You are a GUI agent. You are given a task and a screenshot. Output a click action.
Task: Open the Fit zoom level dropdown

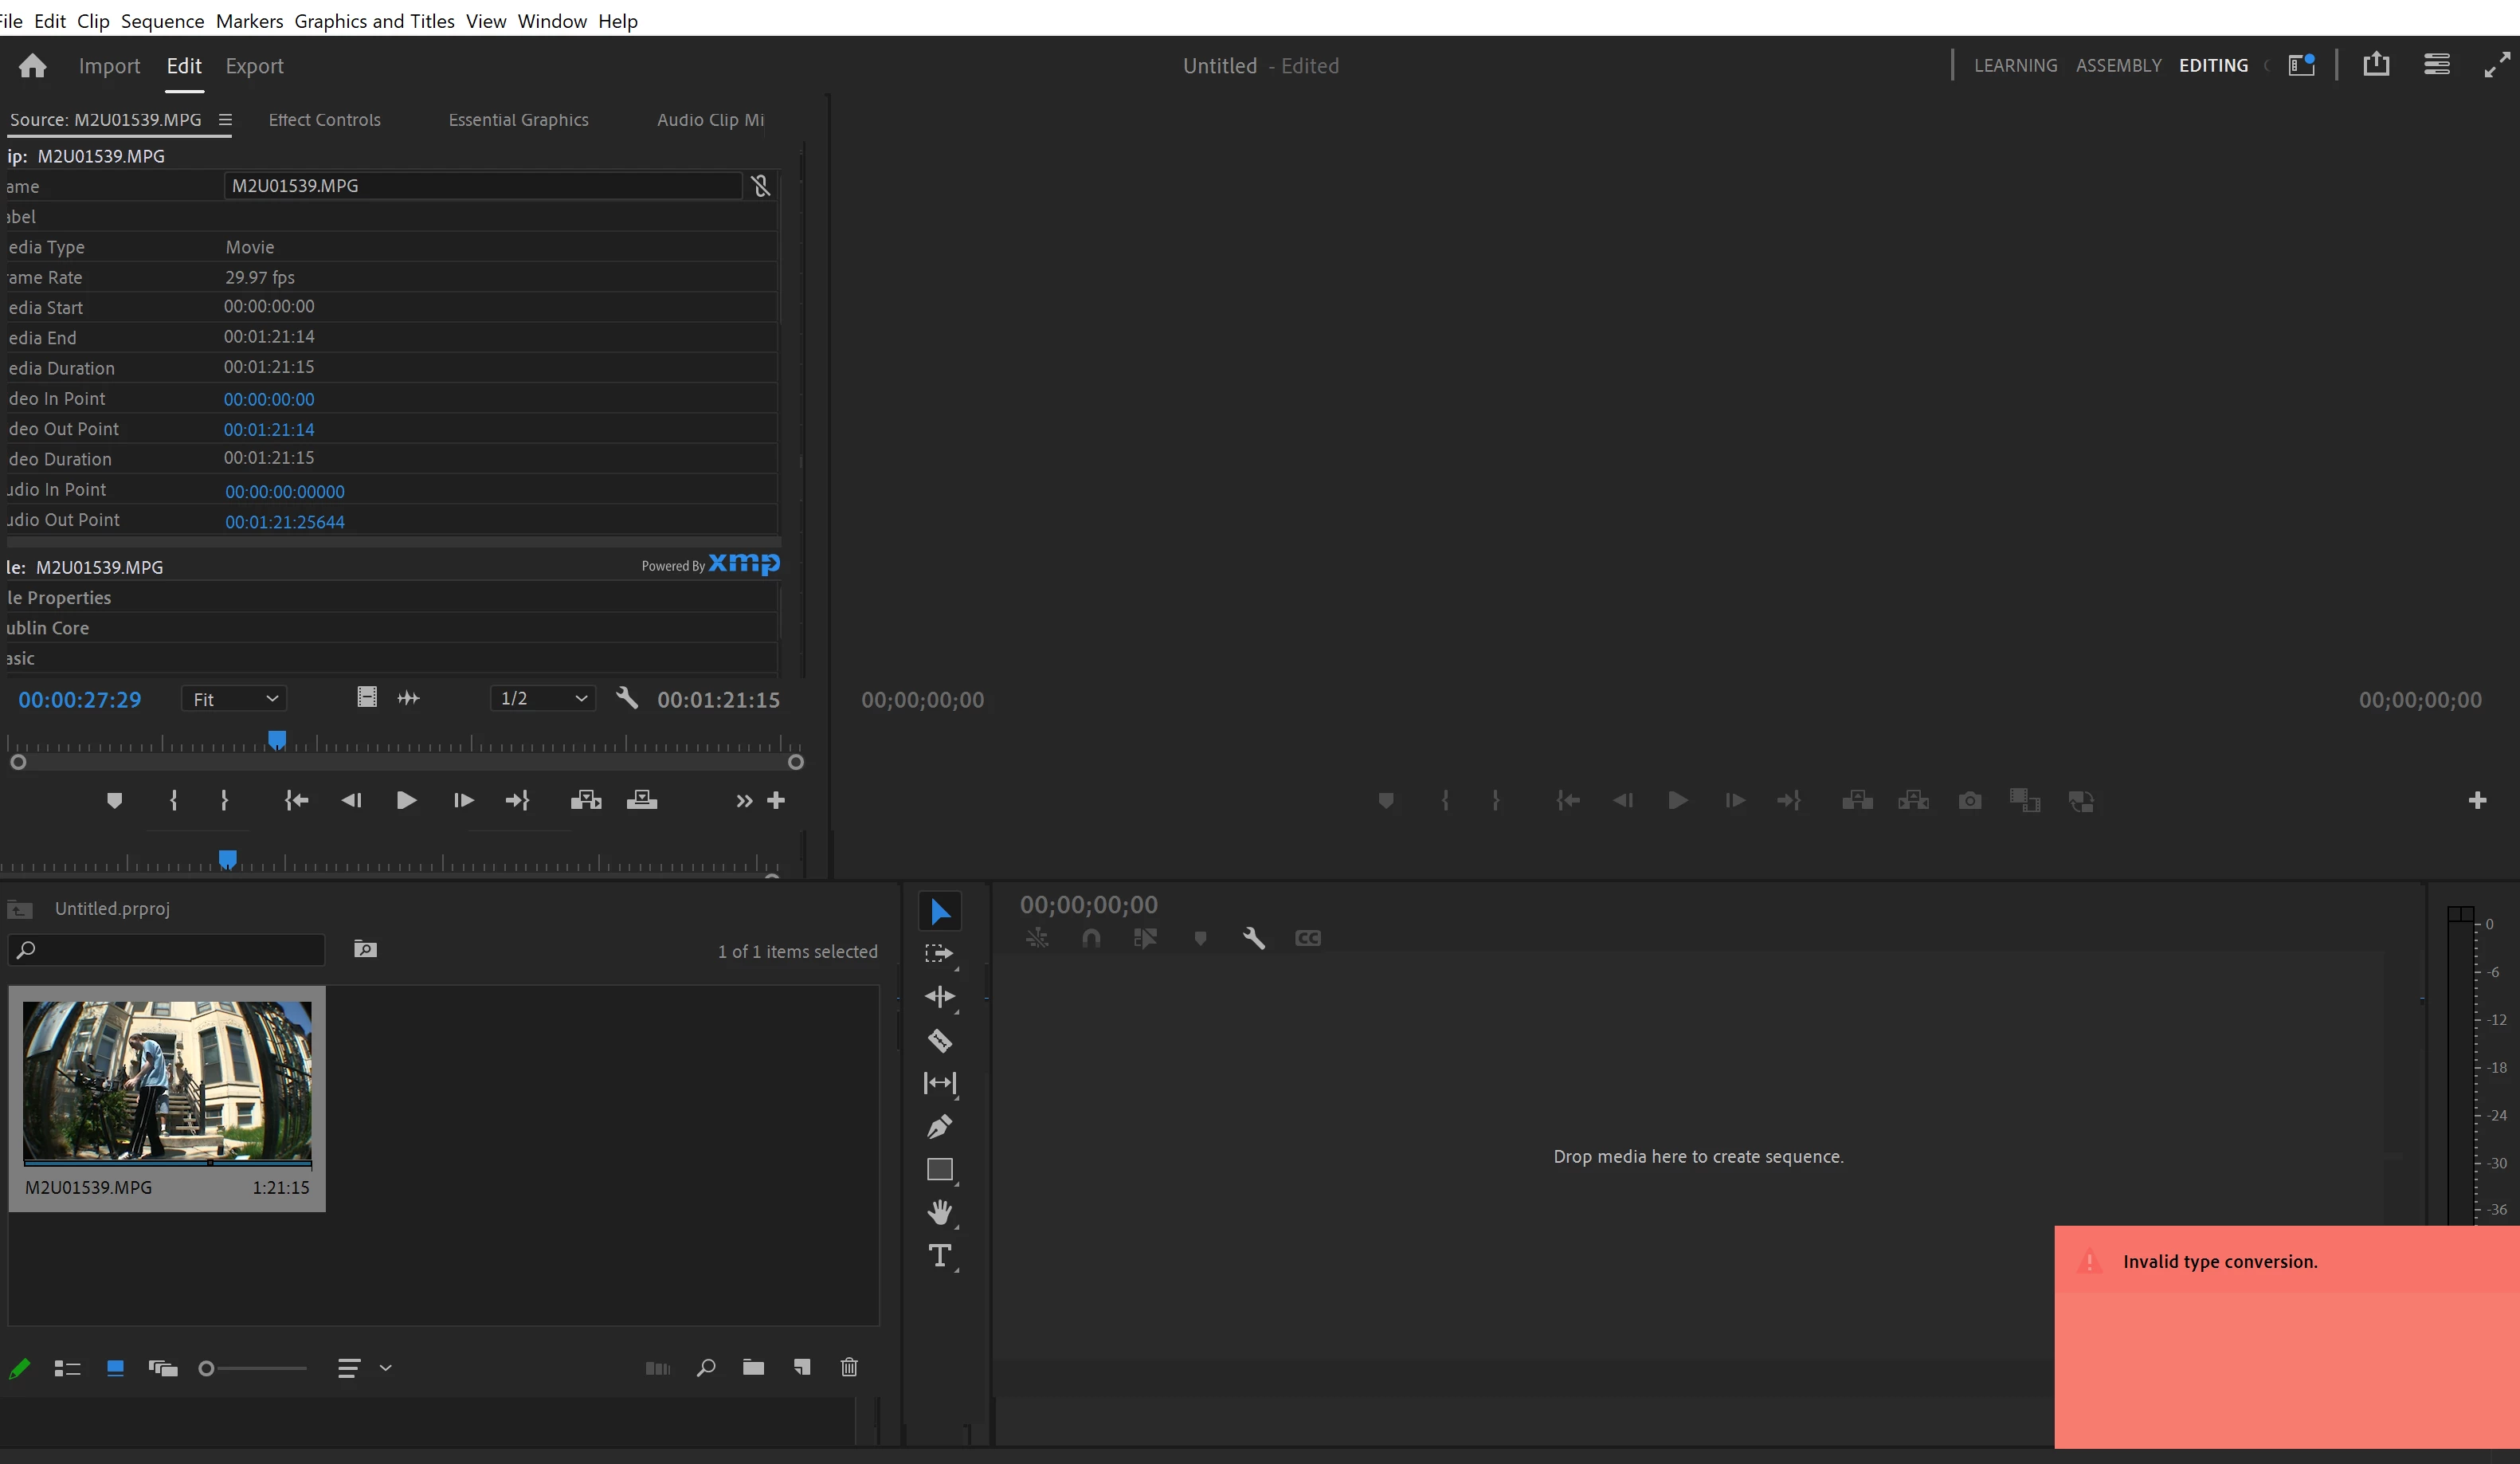click(x=234, y=699)
